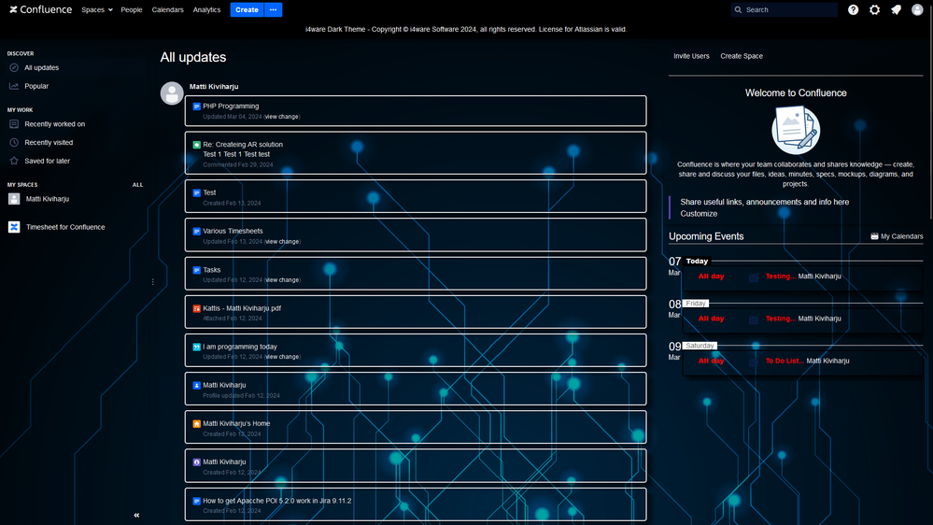Open I am programming today blog post
The image size is (933, 525).
pyautogui.click(x=240, y=347)
